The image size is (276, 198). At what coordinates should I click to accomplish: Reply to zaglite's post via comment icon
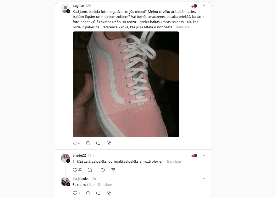coord(88,143)
